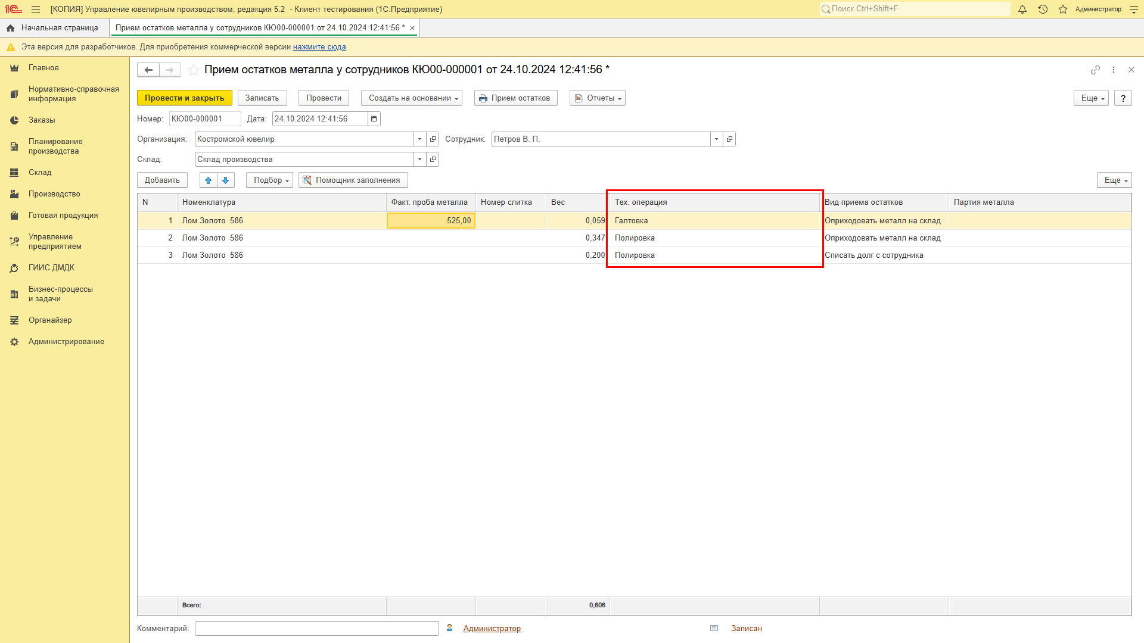Click Провести button
1144x643 pixels.
click(x=324, y=98)
